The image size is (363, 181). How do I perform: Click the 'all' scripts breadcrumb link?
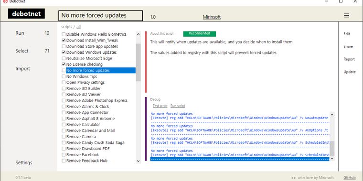[x=78, y=27]
